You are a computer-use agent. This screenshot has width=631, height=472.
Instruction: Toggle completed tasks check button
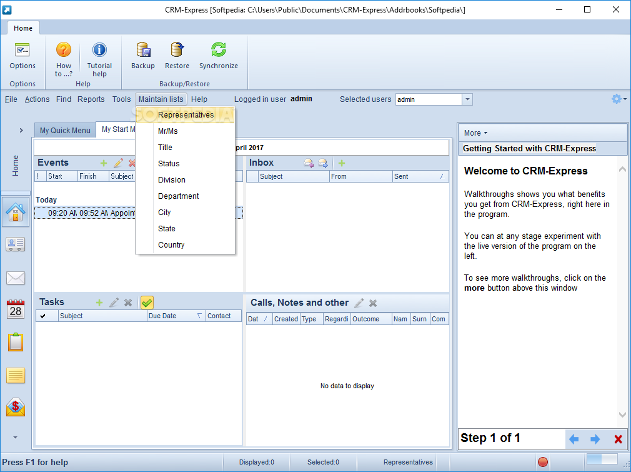pyautogui.click(x=147, y=303)
